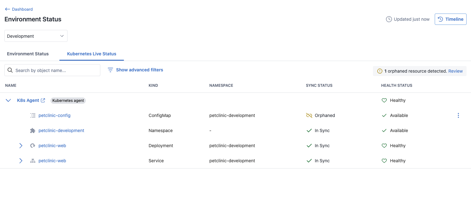Expand the petclinic-web Deployment row
This screenshot has height=200, width=471.
point(21,146)
